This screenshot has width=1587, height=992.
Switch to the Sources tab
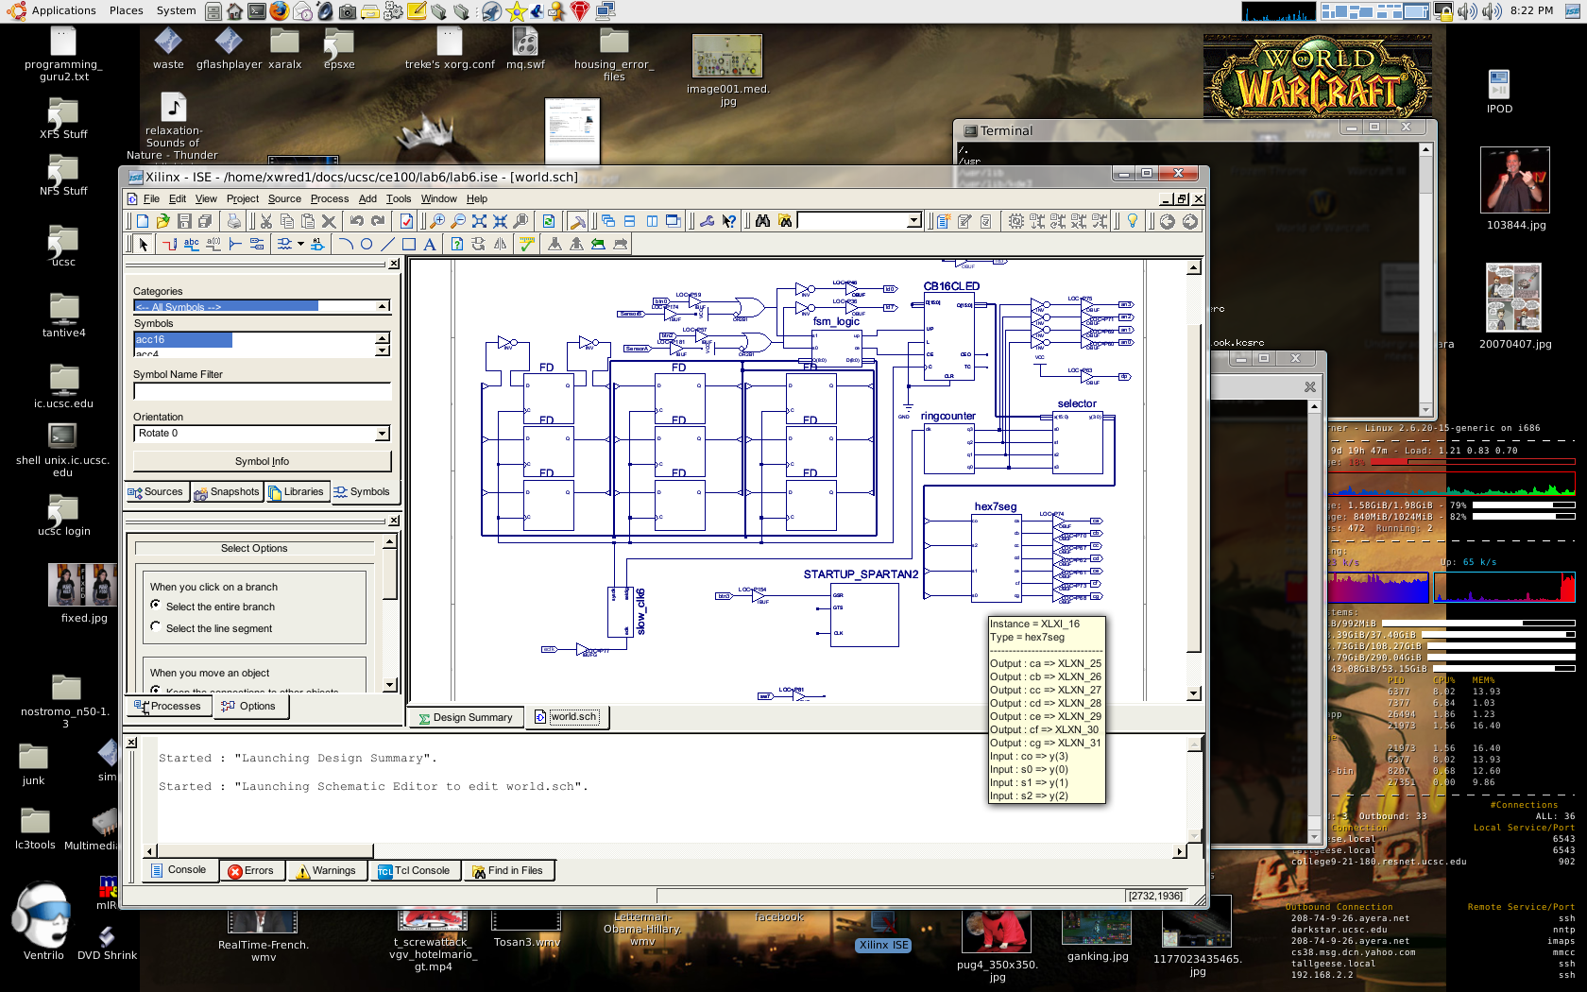click(157, 492)
